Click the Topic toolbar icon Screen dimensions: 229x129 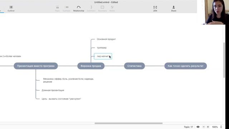(57, 9)
